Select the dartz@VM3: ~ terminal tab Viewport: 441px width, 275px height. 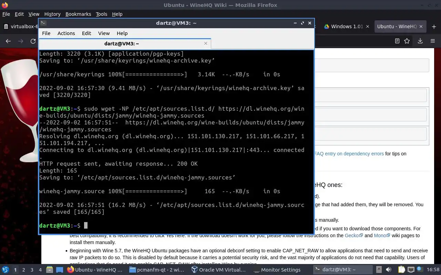coord(121,44)
